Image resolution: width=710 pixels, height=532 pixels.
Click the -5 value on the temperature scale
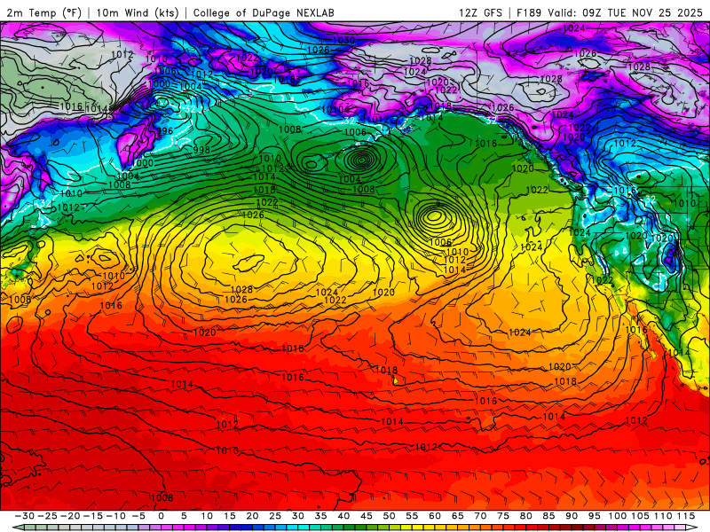click(138, 516)
